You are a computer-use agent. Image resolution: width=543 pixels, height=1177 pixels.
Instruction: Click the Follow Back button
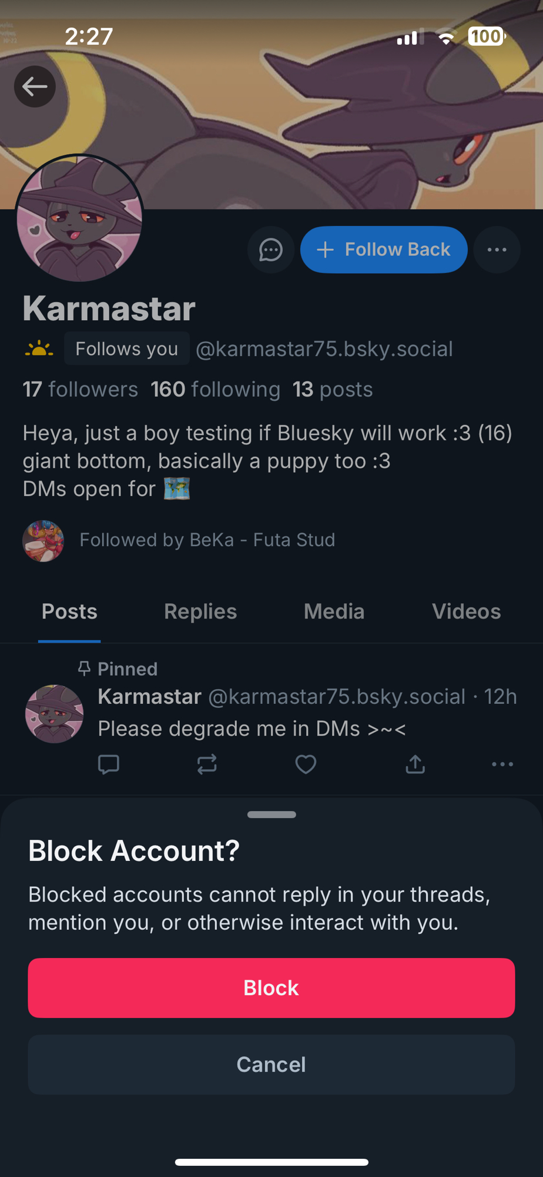(x=384, y=250)
